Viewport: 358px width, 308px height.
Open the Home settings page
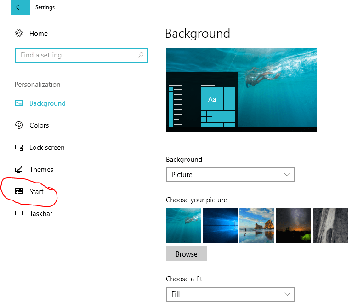click(x=38, y=34)
